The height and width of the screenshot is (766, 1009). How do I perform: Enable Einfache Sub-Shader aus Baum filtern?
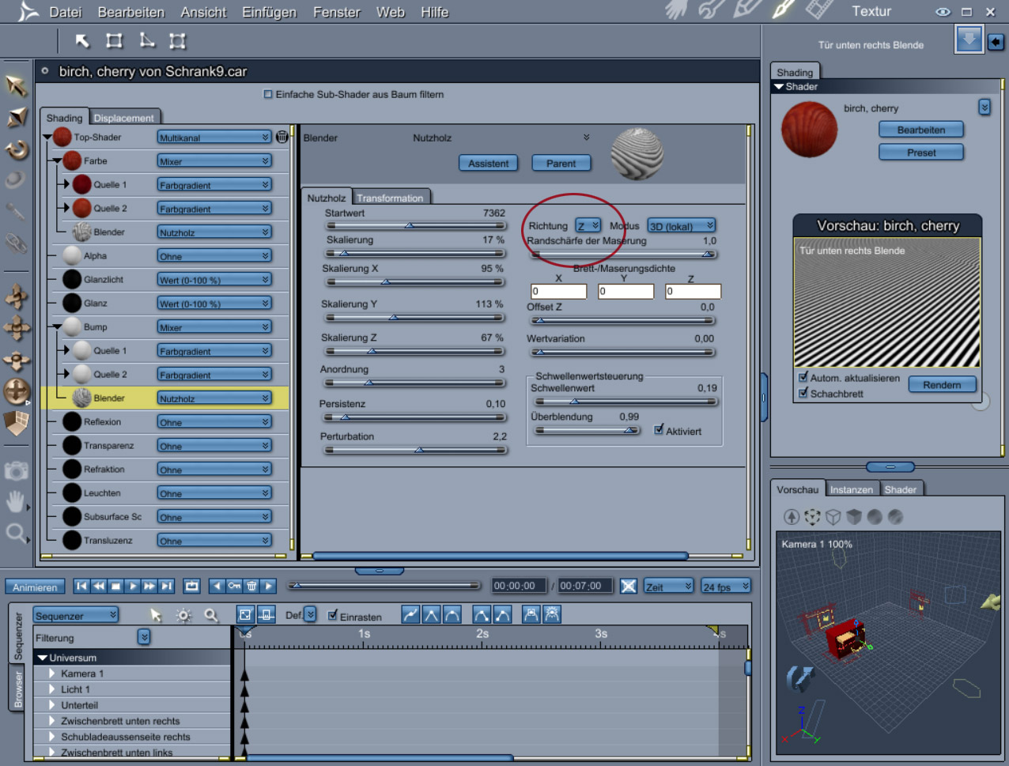click(268, 94)
